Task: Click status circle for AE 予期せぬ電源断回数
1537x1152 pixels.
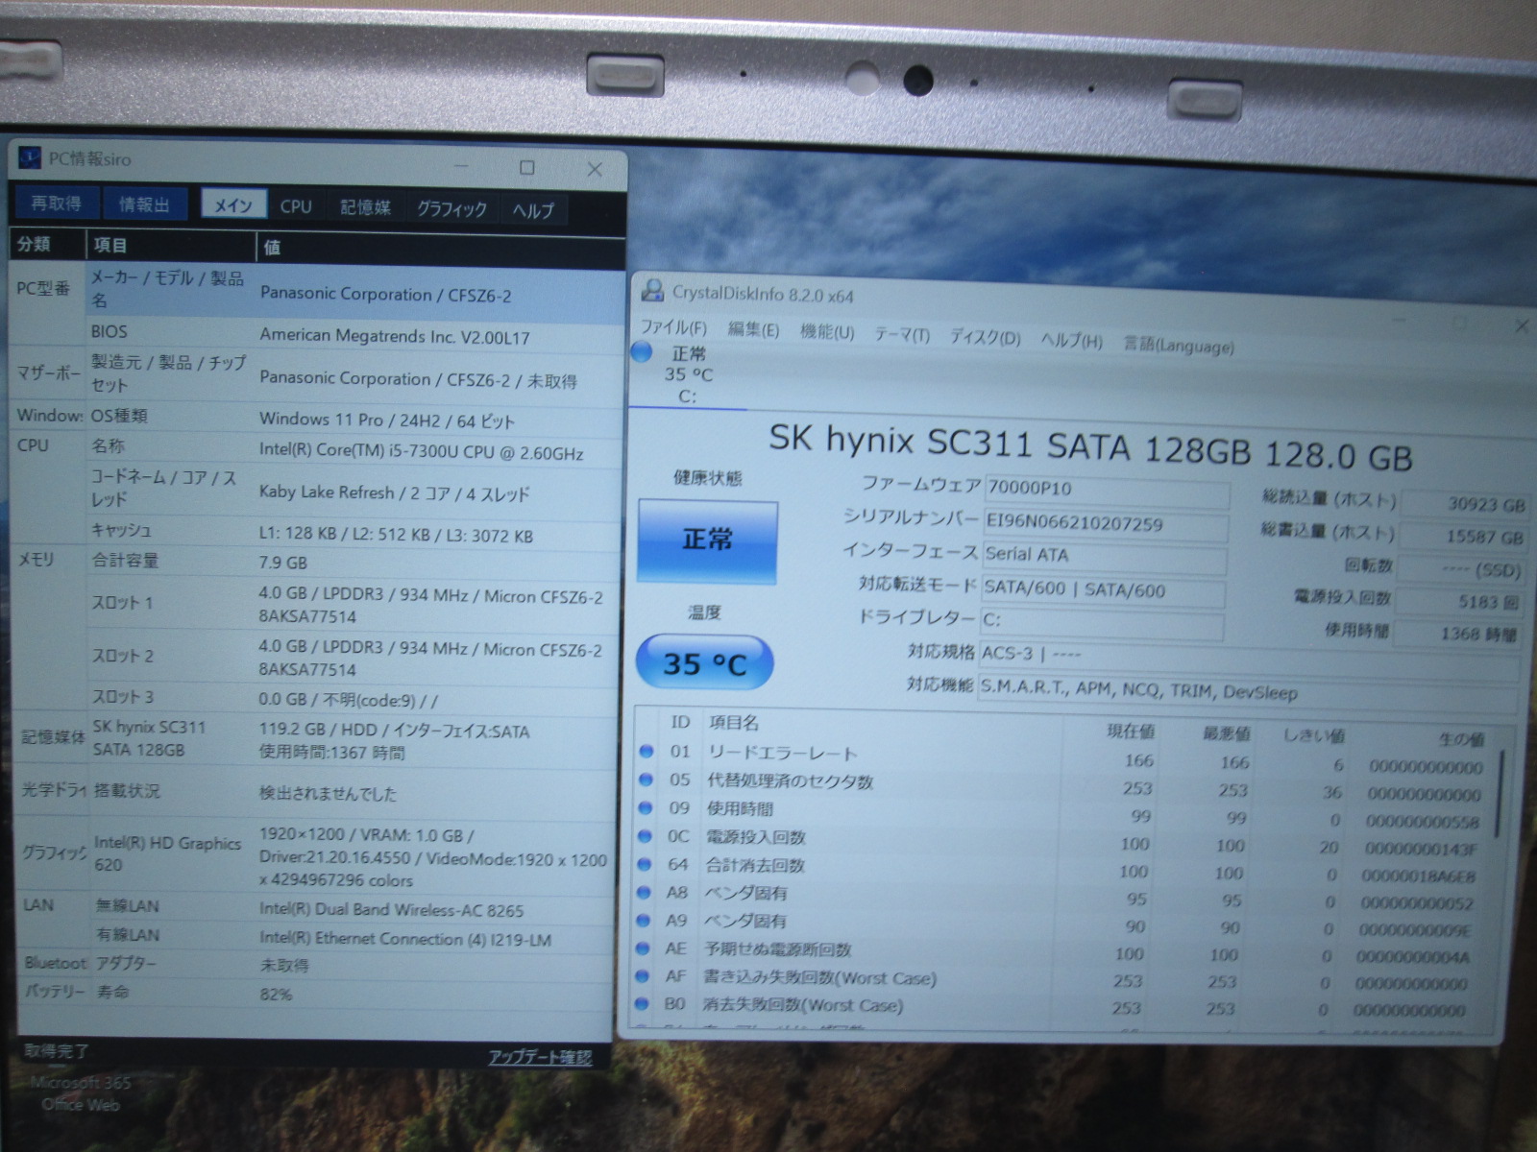Action: click(645, 948)
